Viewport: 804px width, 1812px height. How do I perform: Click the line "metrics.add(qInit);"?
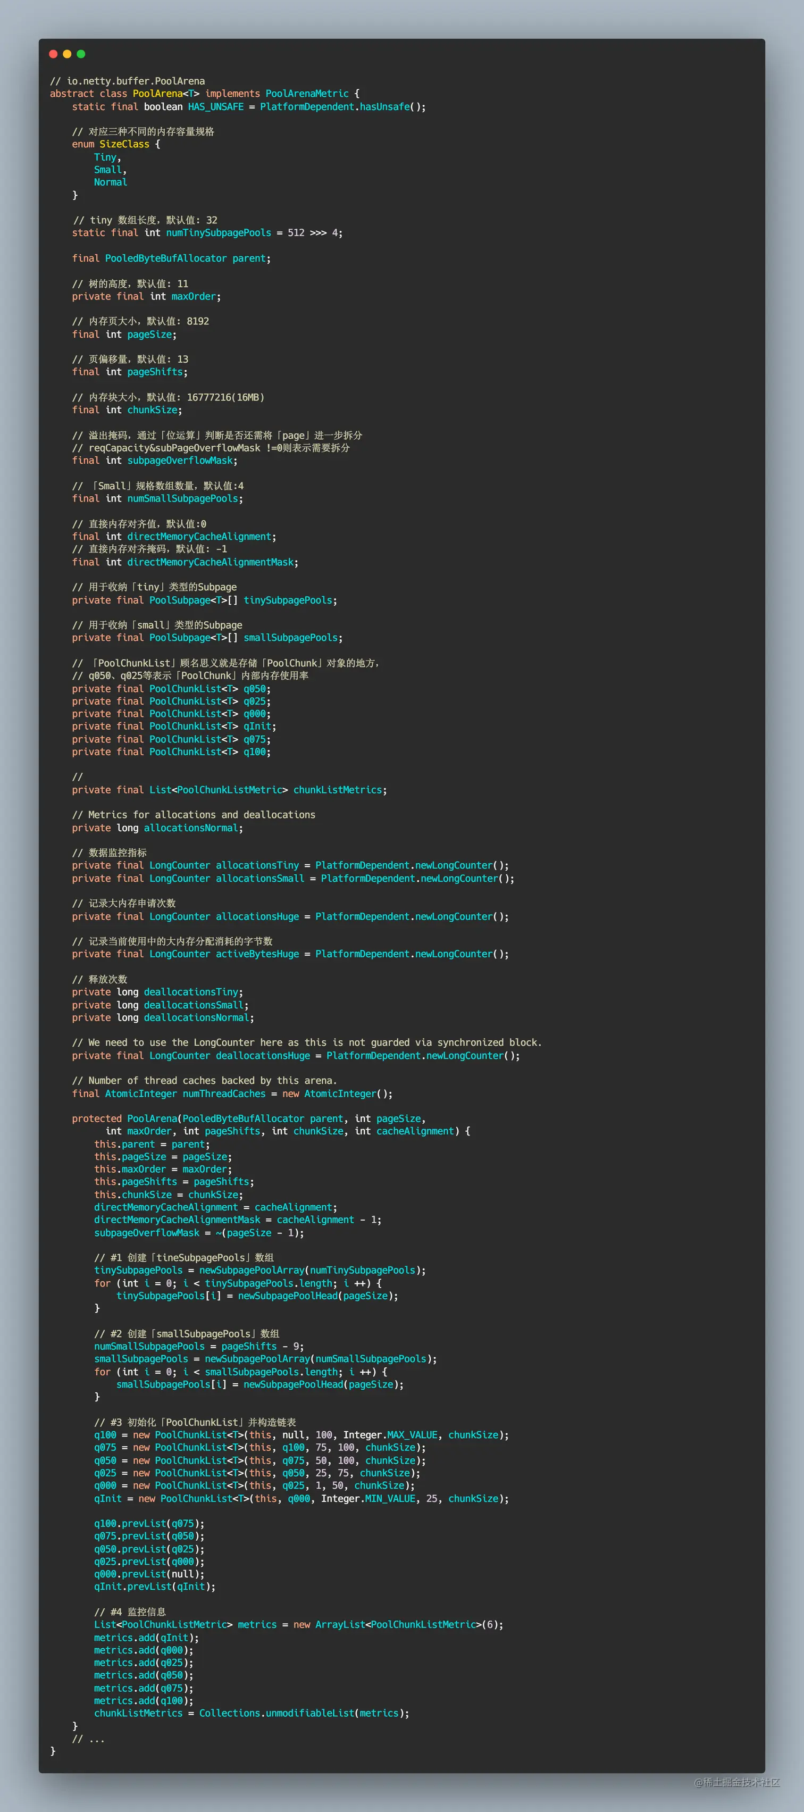click(x=146, y=1638)
